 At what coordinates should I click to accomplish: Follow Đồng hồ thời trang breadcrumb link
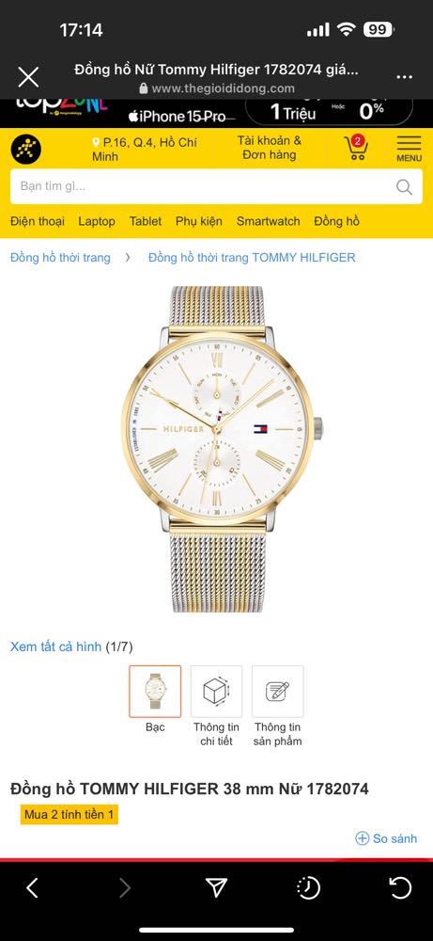pos(60,258)
